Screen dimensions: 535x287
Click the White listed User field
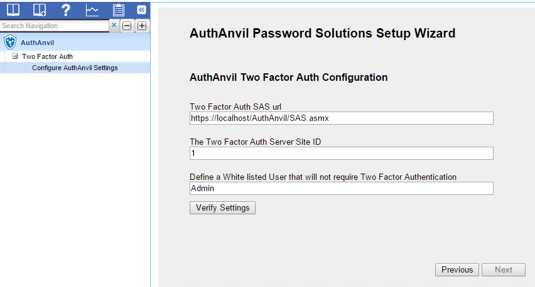(341, 188)
